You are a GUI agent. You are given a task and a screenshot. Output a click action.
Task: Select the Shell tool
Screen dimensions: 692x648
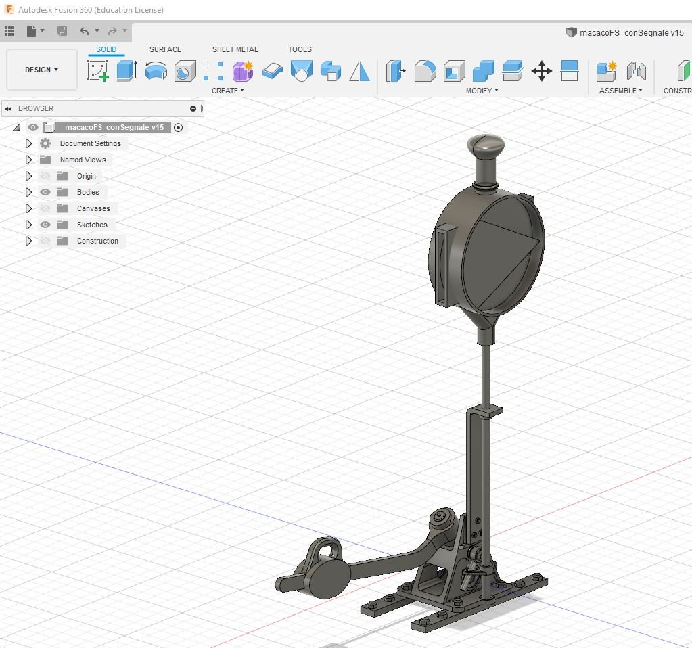(454, 70)
